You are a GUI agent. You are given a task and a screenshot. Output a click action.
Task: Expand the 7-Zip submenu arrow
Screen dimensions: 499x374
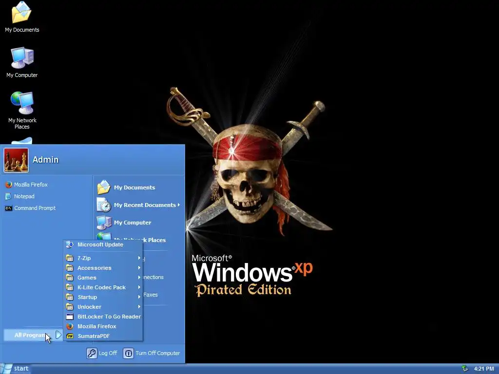(x=139, y=258)
